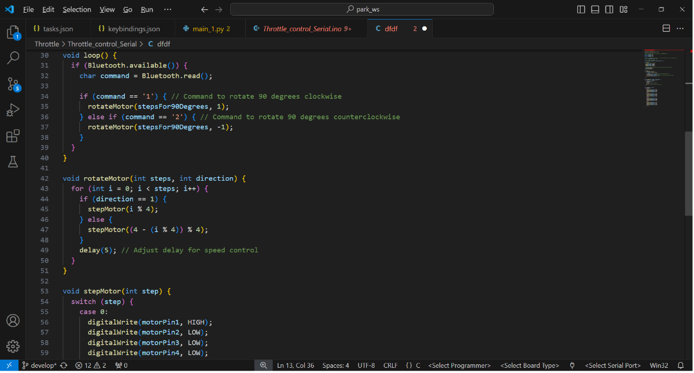Viewport: 694px width, 373px height.
Task: Open the Manage gear icon
Action: click(13, 346)
